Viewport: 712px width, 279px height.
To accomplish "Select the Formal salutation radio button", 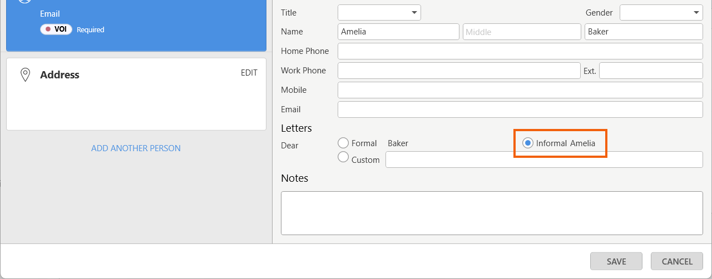I will coord(343,143).
